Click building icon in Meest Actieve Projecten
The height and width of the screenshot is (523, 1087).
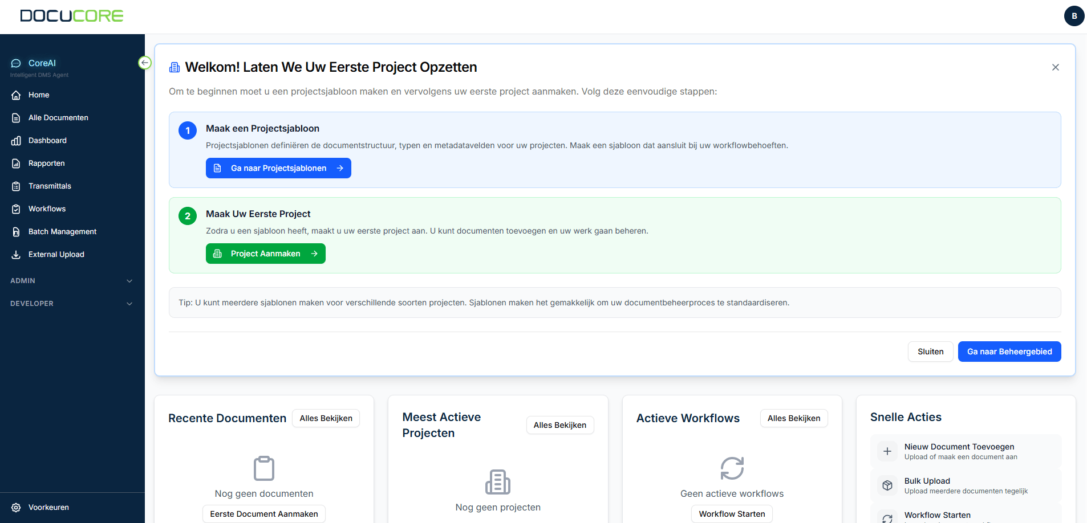[x=498, y=482]
